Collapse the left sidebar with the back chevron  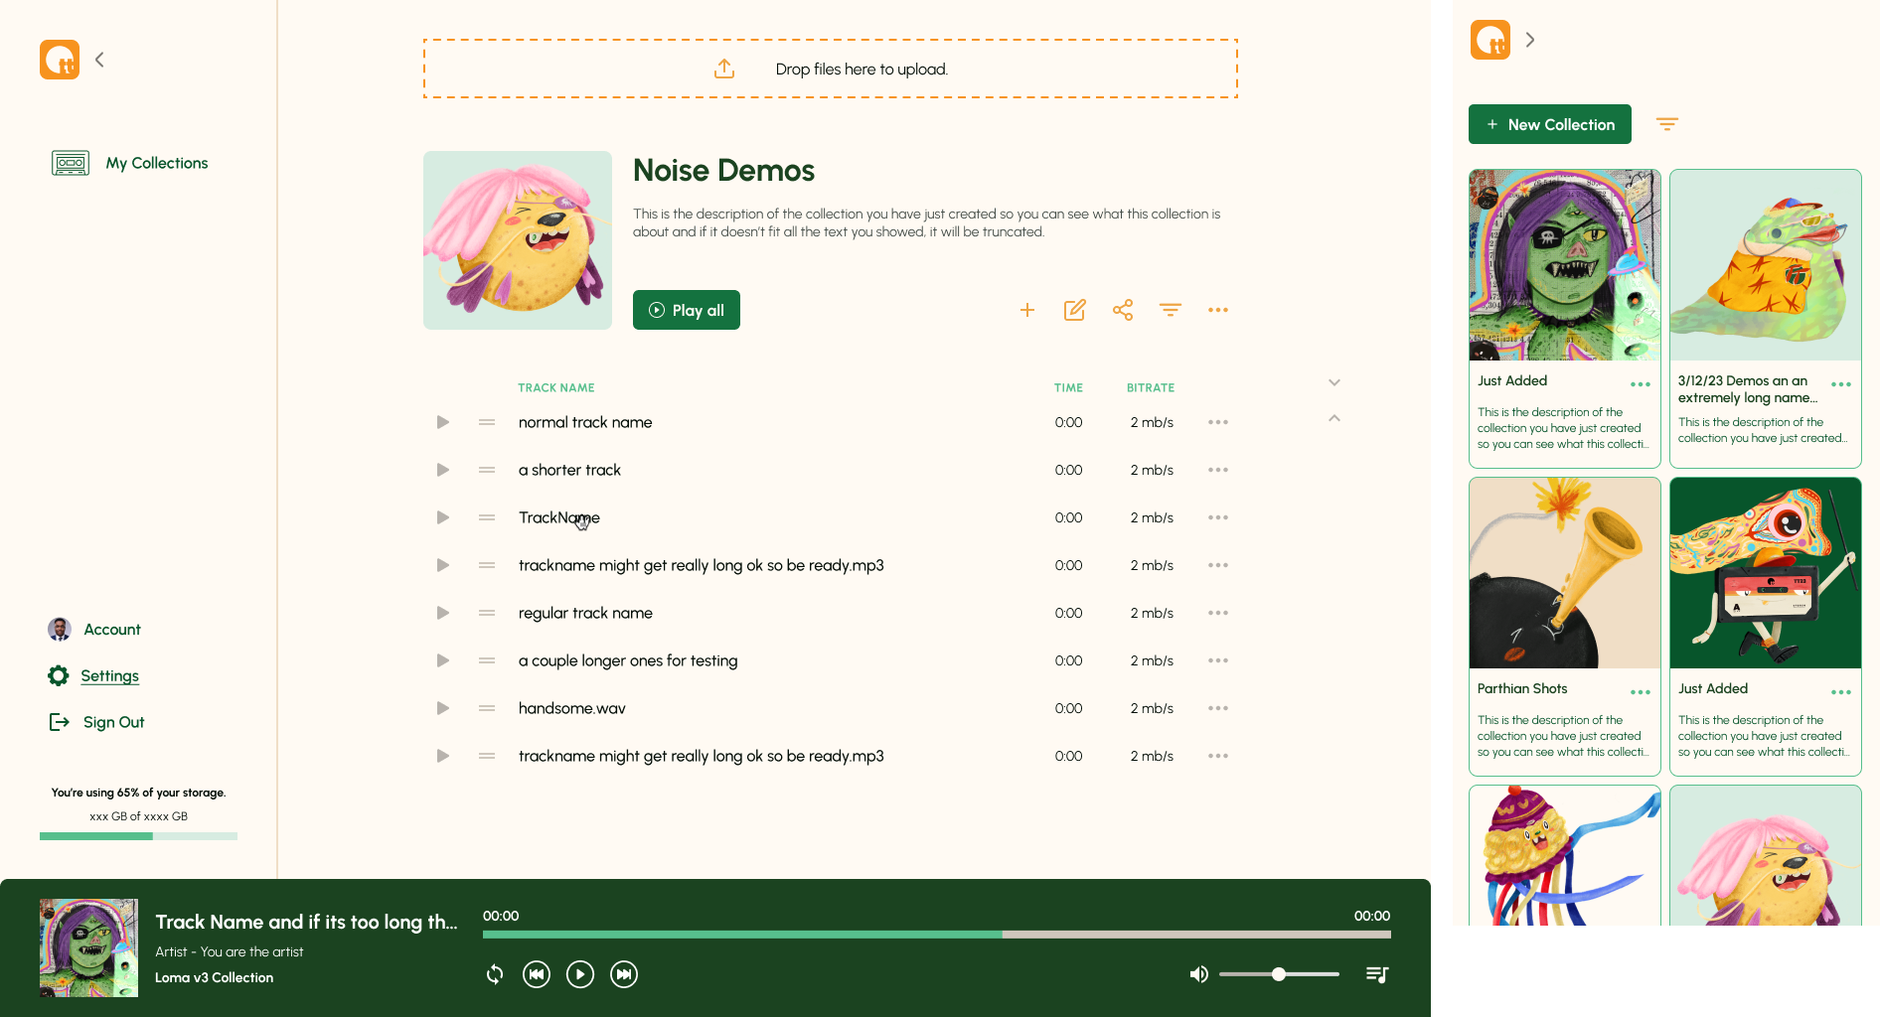click(x=99, y=60)
